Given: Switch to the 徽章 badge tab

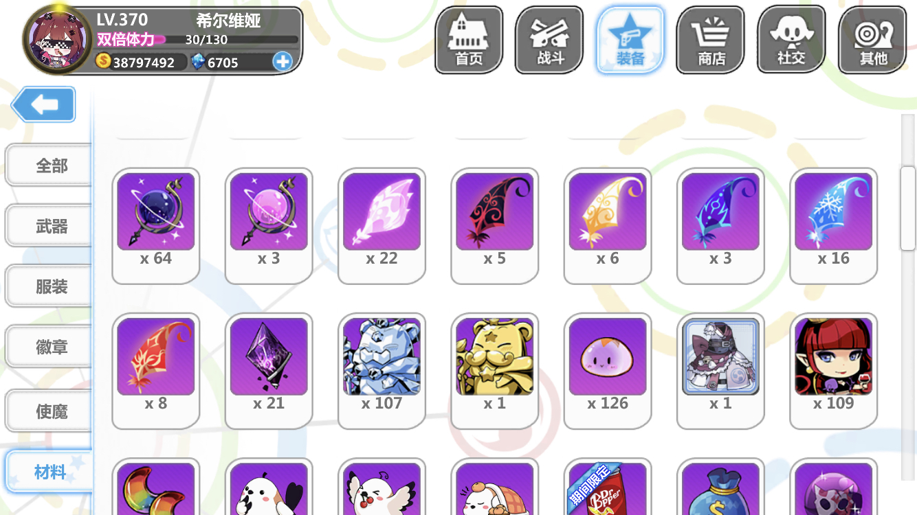Looking at the screenshot, I should (48, 347).
